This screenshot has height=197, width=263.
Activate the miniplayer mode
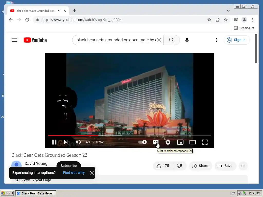tap(180, 142)
